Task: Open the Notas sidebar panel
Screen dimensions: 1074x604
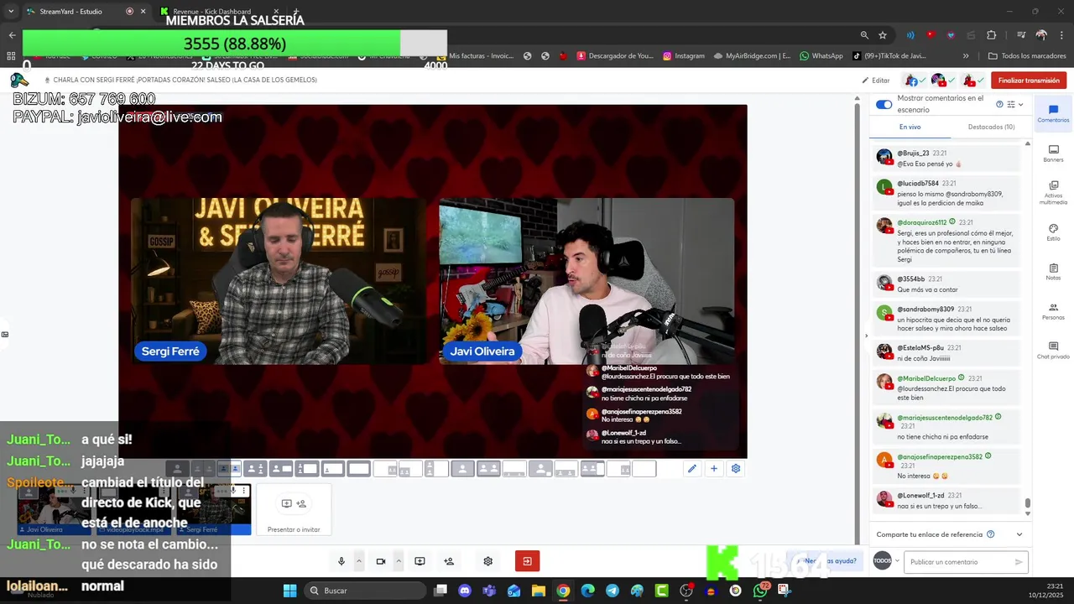Action: pyautogui.click(x=1053, y=272)
